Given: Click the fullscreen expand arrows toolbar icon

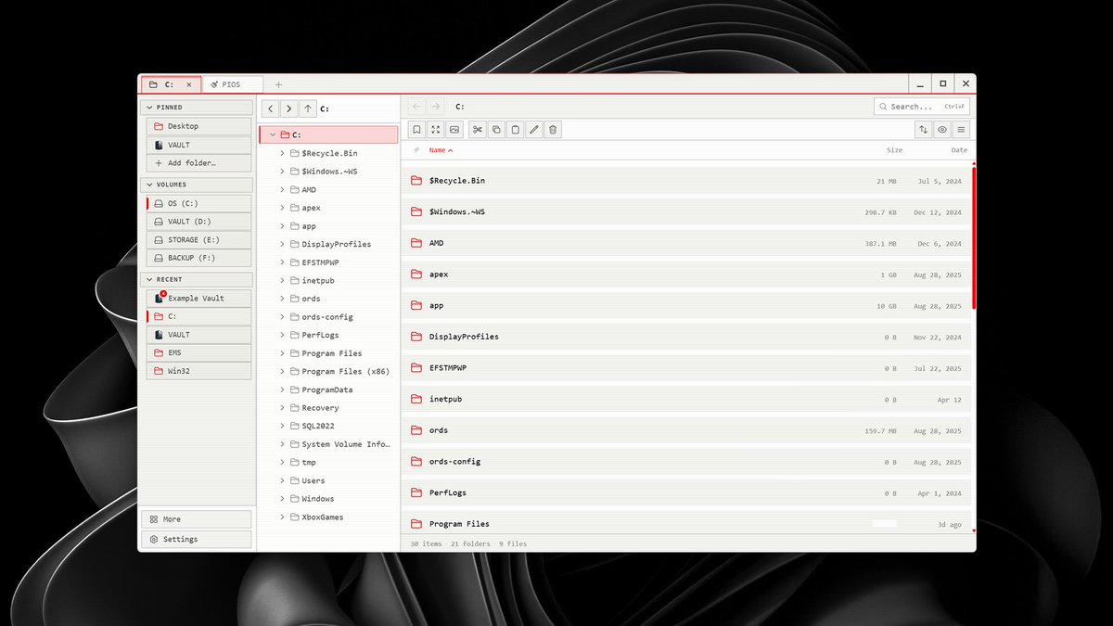Looking at the screenshot, I should coord(436,130).
